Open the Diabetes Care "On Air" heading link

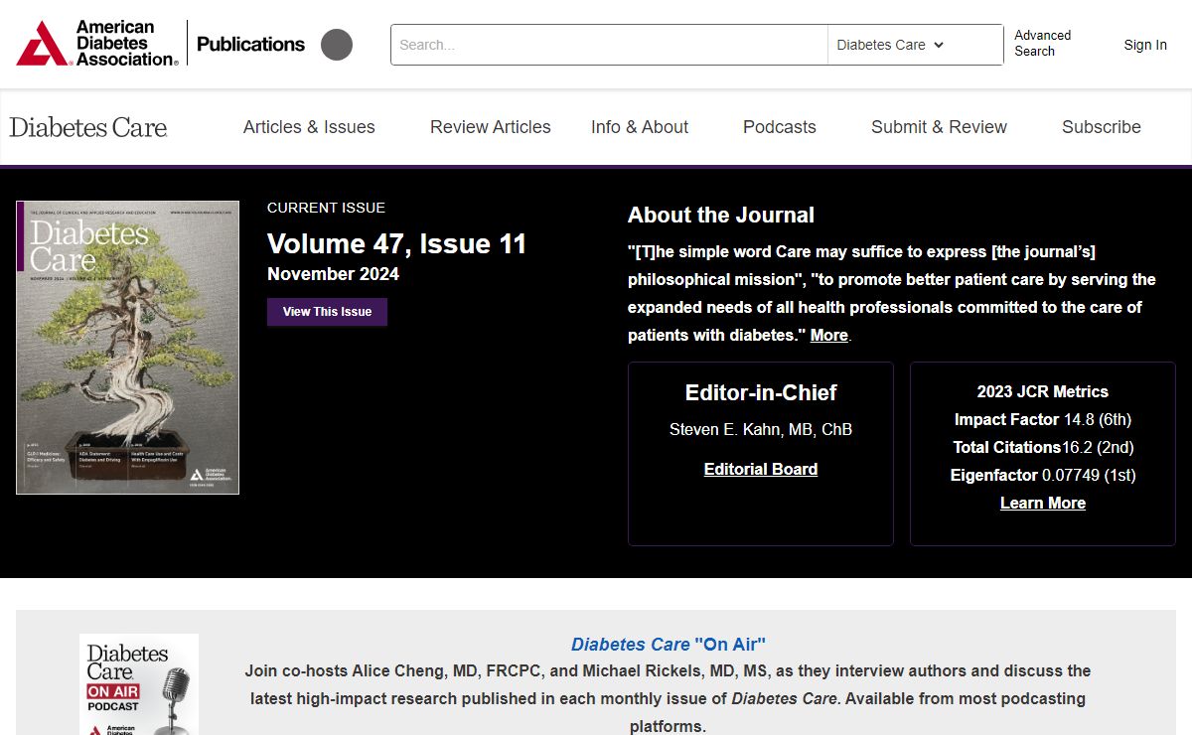[x=669, y=645]
